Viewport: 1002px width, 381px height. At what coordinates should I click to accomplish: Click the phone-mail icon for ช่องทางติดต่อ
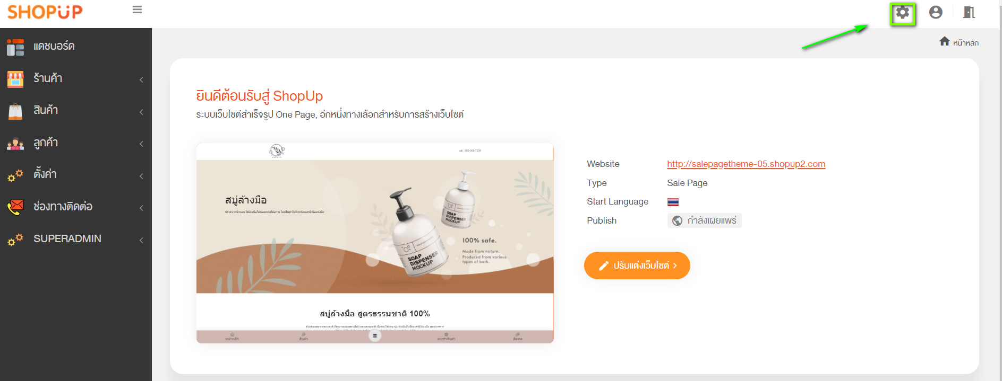click(15, 207)
